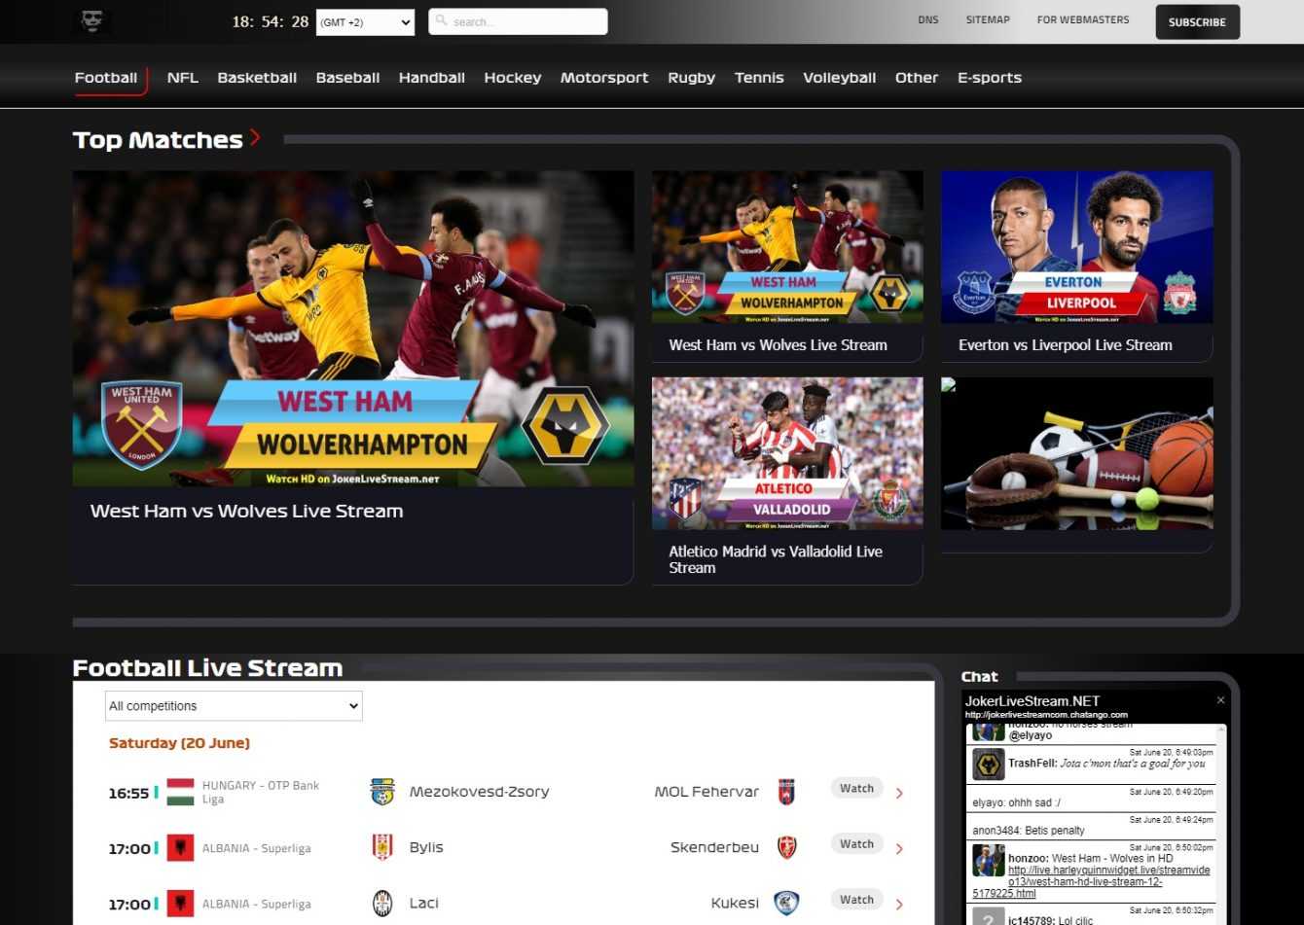Click the SUBSCRIBE button

click(1197, 22)
